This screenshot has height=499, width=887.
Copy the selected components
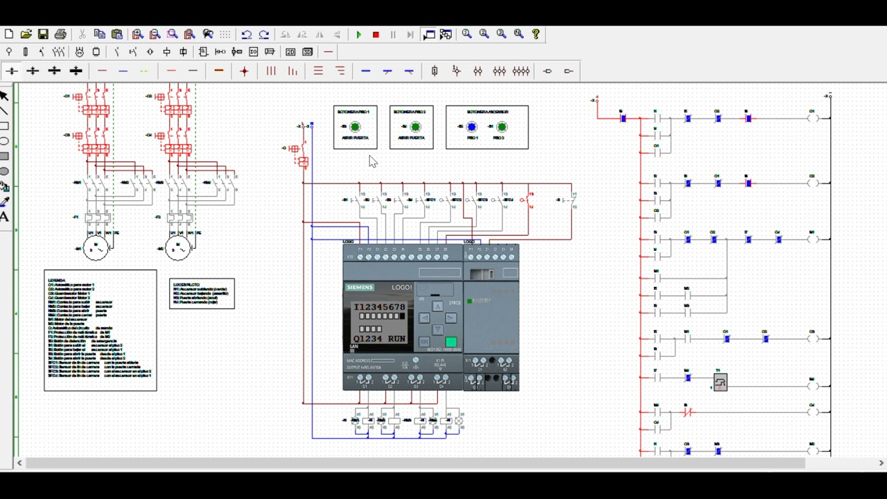(x=99, y=34)
